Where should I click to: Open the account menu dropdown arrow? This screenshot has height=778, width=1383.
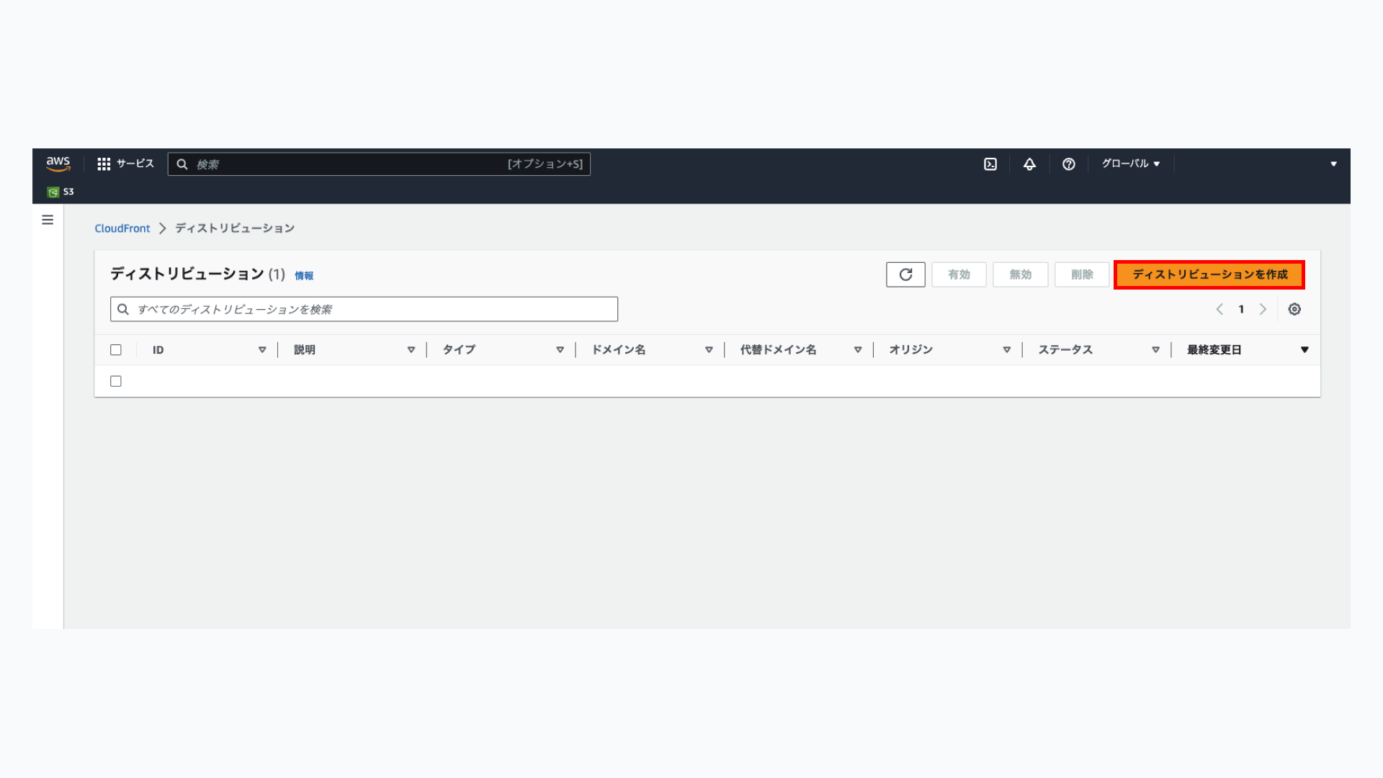(1333, 164)
